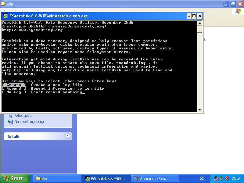Restore down the win explorer window
Screen dimensions: 244x183
233,4
